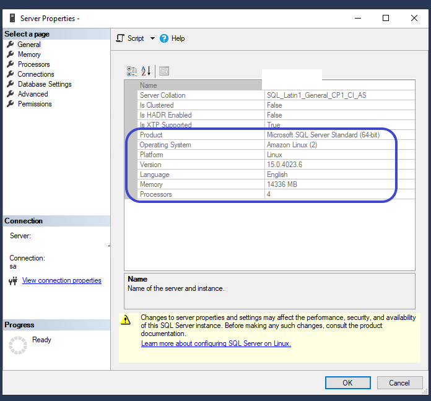The width and height of the screenshot is (431, 401).
Task: Select the Is Clustered row
Action: click(x=276, y=105)
